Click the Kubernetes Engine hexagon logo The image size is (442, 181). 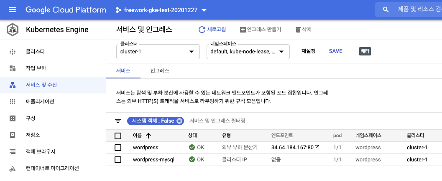[x=13, y=30]
